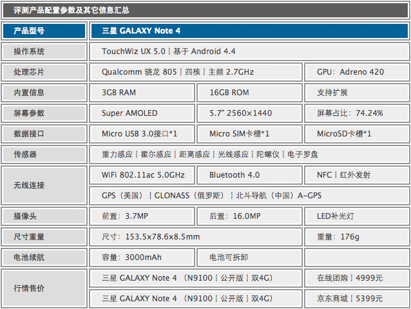Click 'Micro USB 3.0接口*1' cell

click(142, 134)
